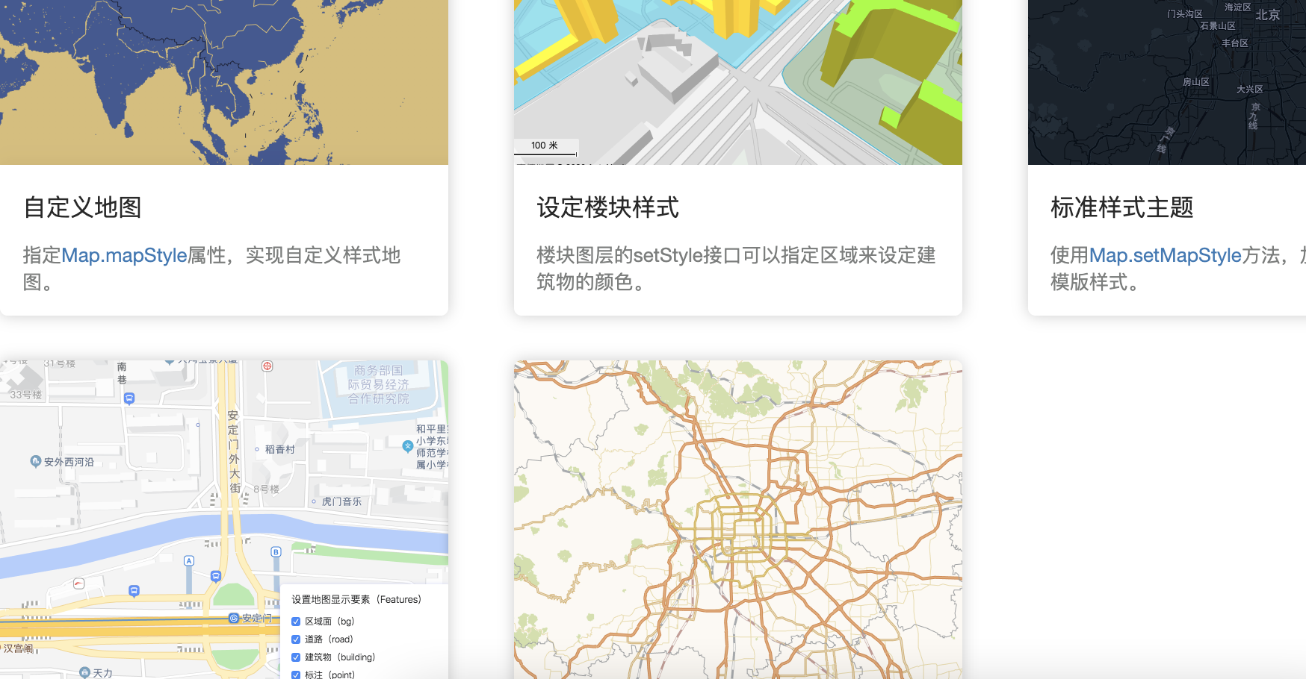Click the 天力 POI icon

[x=84, y=672]
